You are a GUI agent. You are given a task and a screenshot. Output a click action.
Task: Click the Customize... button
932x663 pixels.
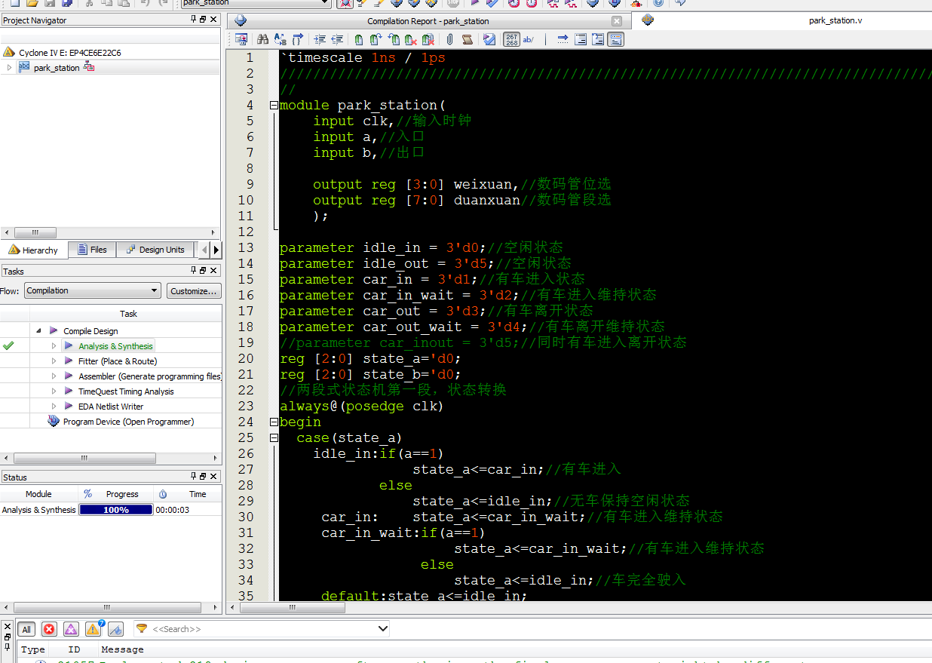[193, 290]
